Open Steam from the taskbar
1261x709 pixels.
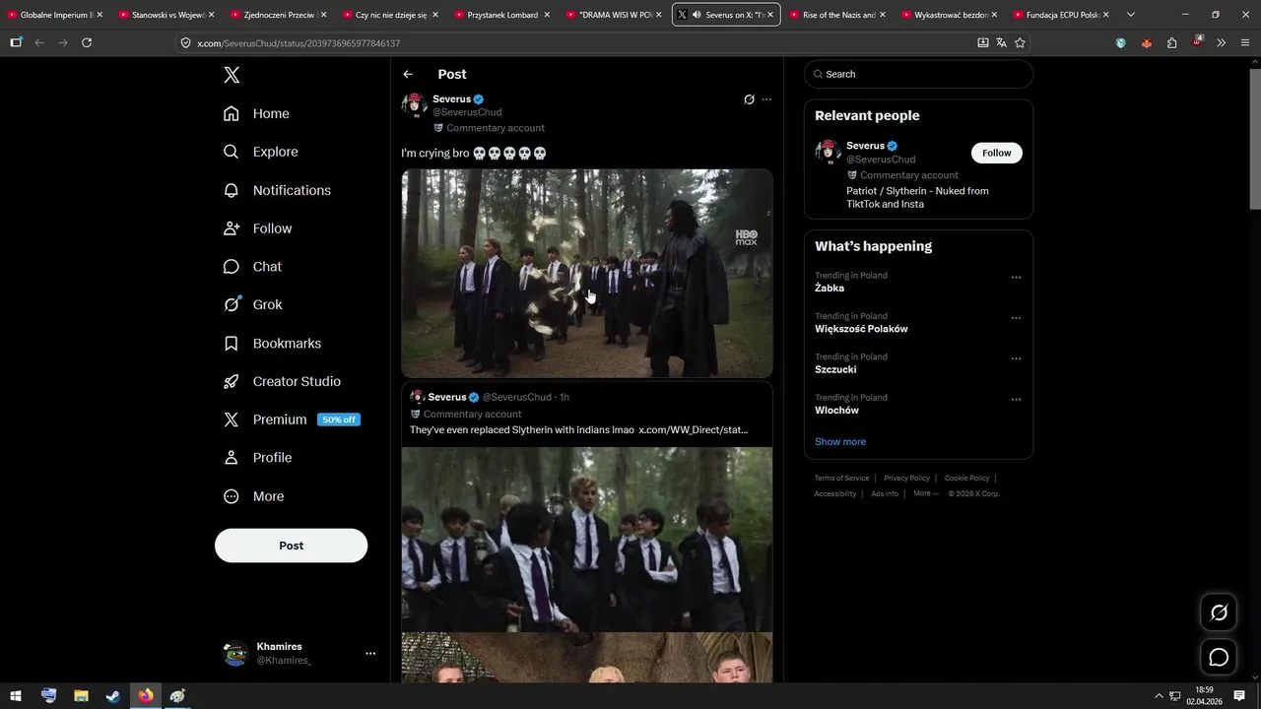point(113,696)
